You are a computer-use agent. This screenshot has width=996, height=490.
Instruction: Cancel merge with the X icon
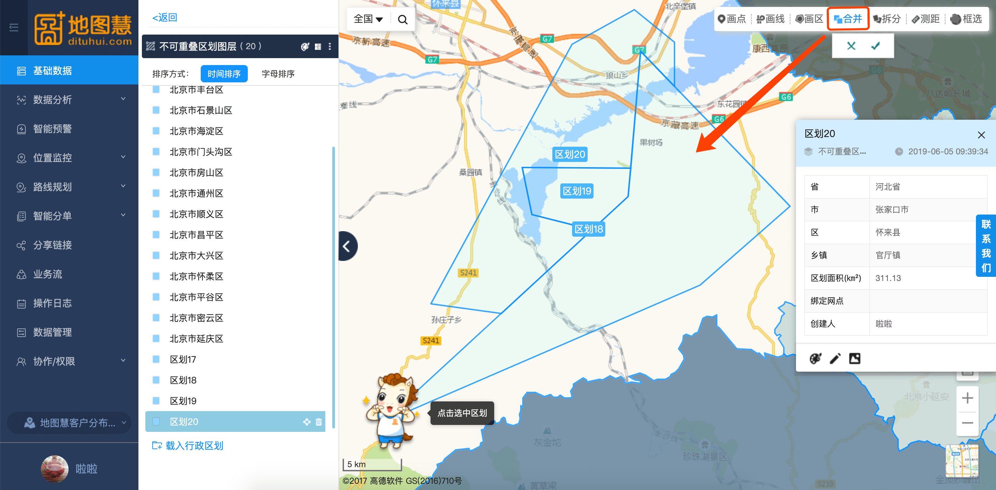[851, 46]
